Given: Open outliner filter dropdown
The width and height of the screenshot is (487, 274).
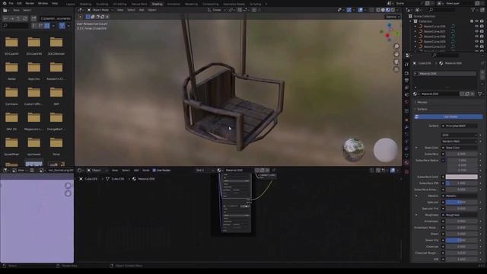Looking at the screenshot, I should [474, 10].
